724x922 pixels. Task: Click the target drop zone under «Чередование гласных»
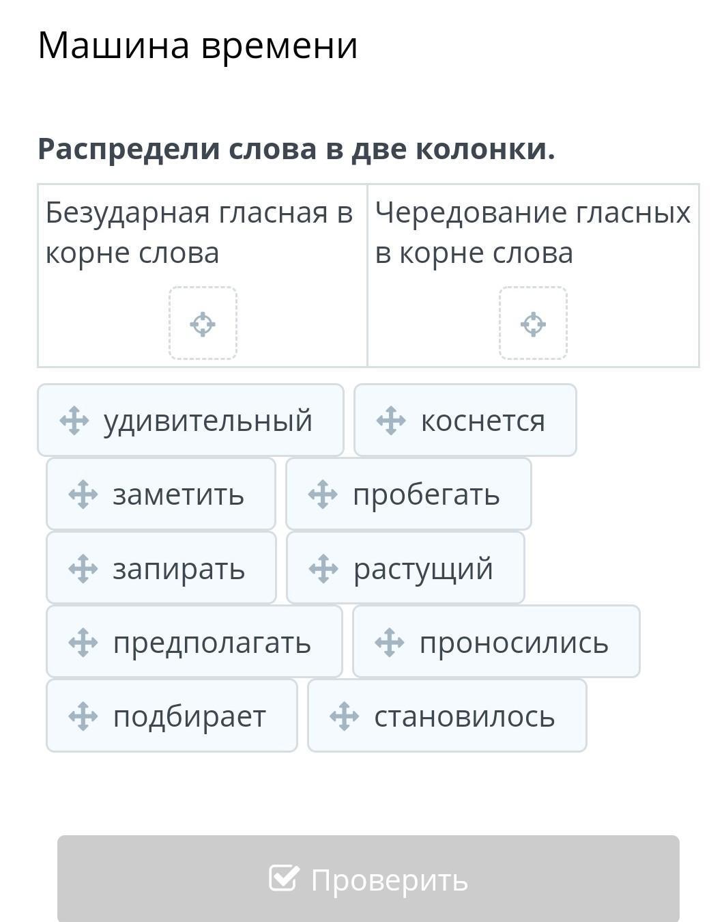533,323
